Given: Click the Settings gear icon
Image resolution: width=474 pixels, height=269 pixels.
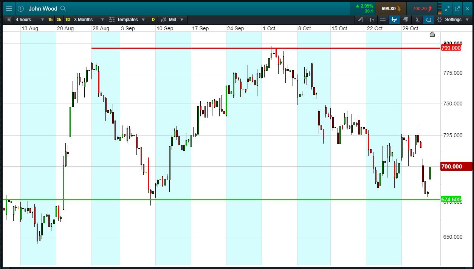Looking at the screenshot, I should pos(440,20).
